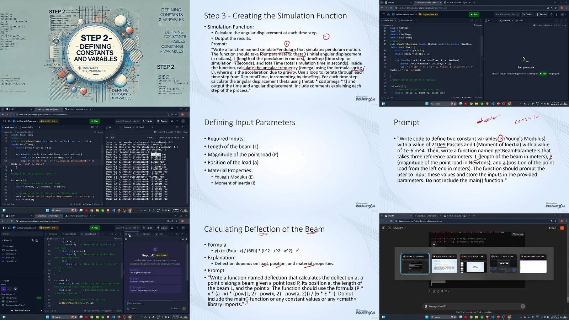Image resolution: width=569 pixels, height=320 pixels.
Task: Click the read aloud icon under the ChatGPT response
Action: (x=430, y=291)
